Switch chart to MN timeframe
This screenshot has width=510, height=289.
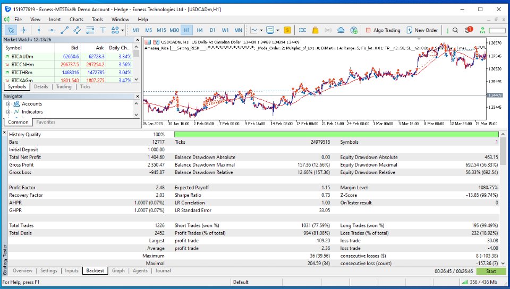coord(238,30)
